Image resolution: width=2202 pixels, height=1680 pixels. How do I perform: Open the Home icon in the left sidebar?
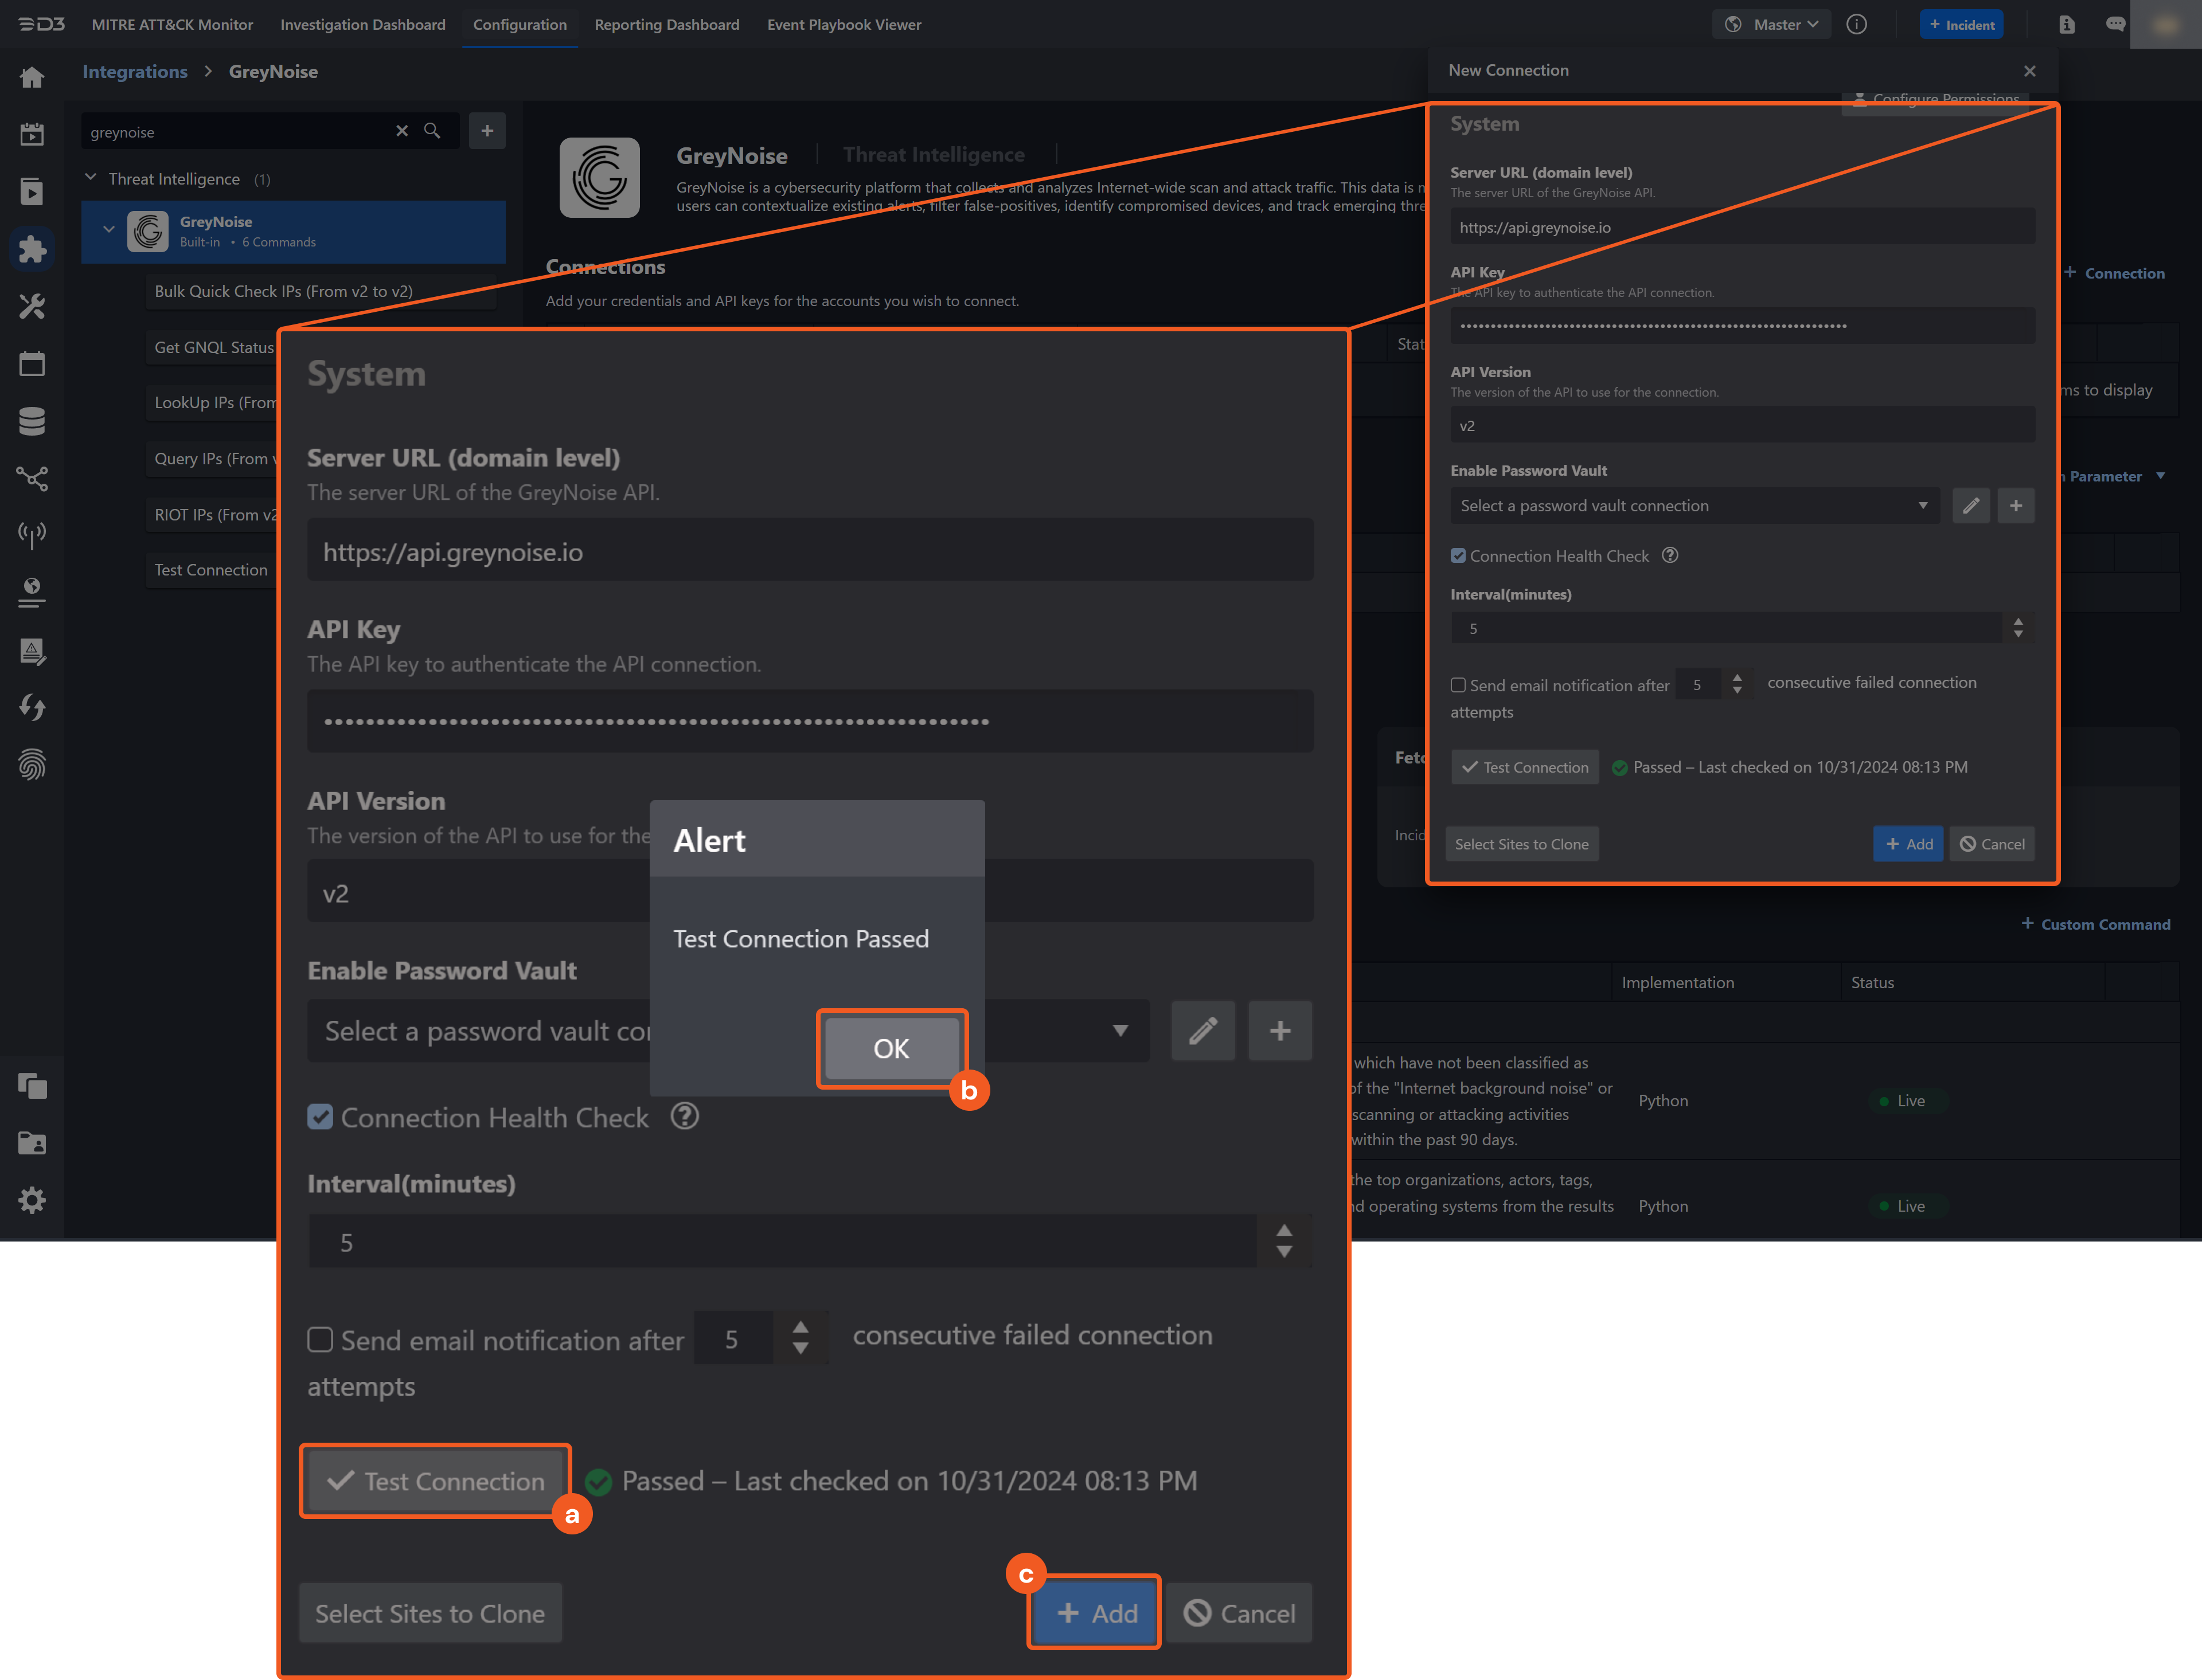(x=33, y=77)
